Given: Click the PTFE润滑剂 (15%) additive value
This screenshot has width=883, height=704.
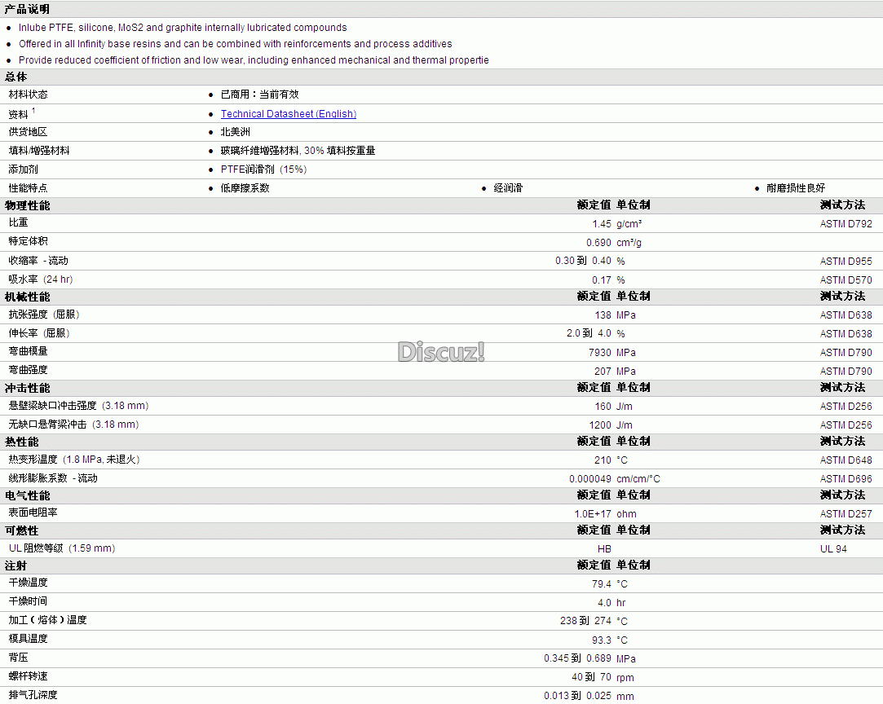Looking at the screenshot, I should (263, 169).
